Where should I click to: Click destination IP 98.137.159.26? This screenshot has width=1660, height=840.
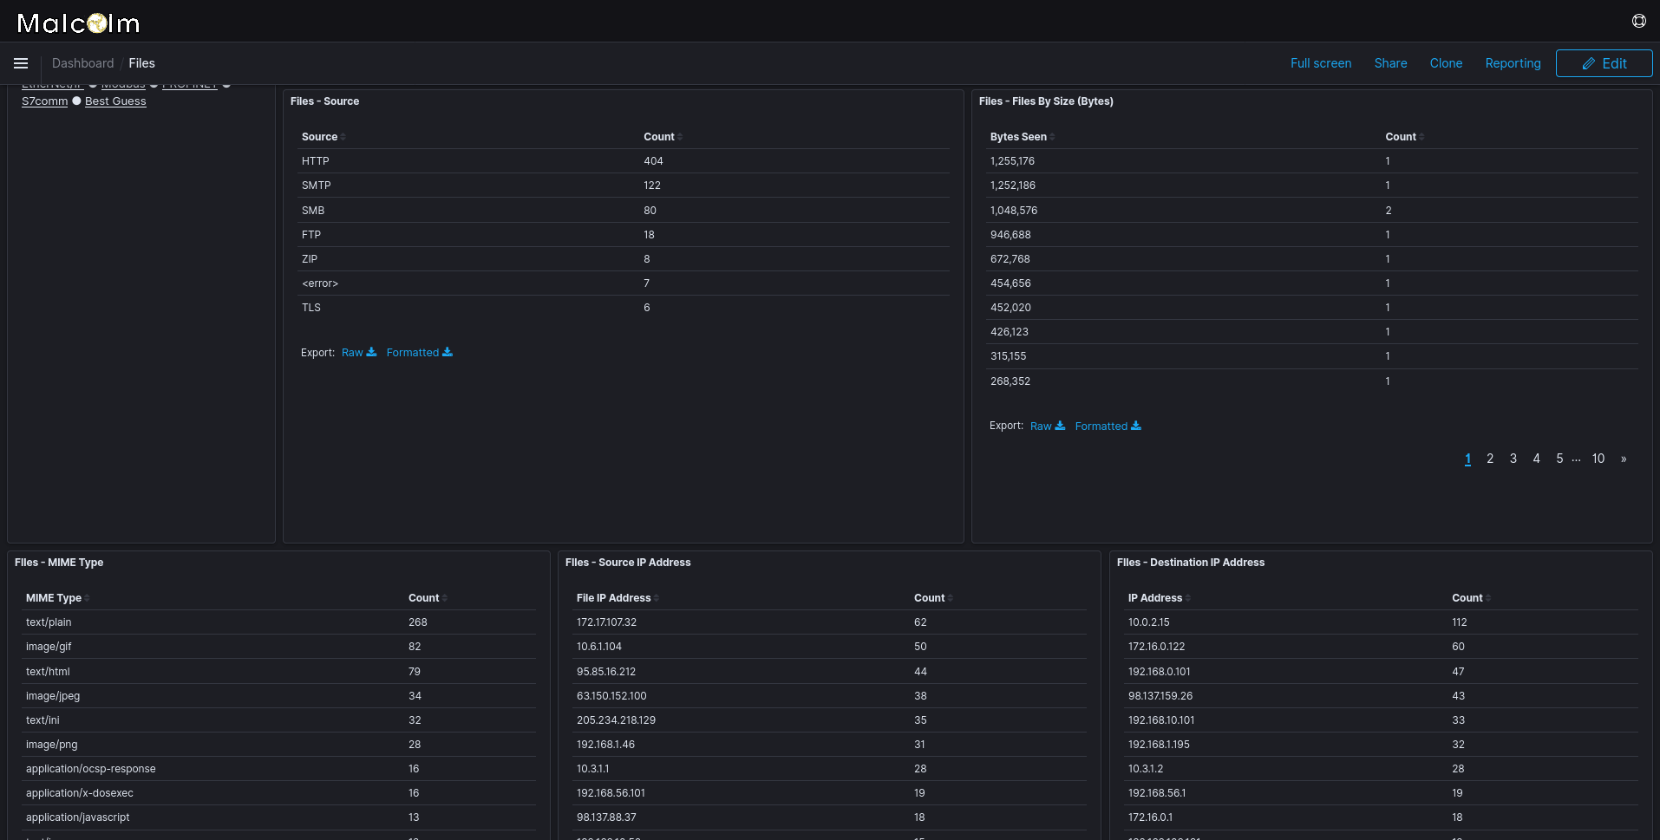[x=1160, y=696]
